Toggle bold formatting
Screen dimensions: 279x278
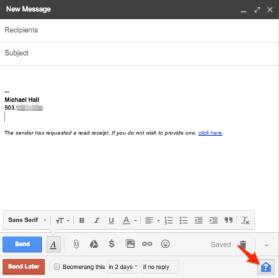(x=82, y=220)
